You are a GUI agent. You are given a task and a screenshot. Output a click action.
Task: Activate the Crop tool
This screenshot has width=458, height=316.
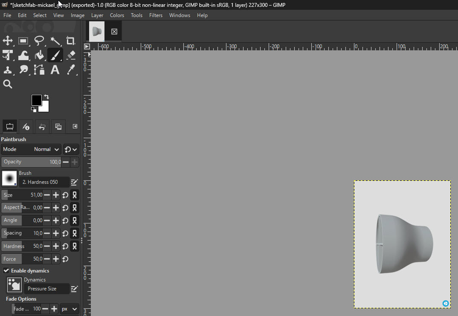coord(71,41)
